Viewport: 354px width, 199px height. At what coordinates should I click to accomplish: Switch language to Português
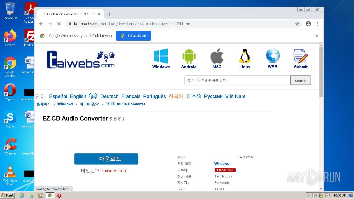(155, 96)
